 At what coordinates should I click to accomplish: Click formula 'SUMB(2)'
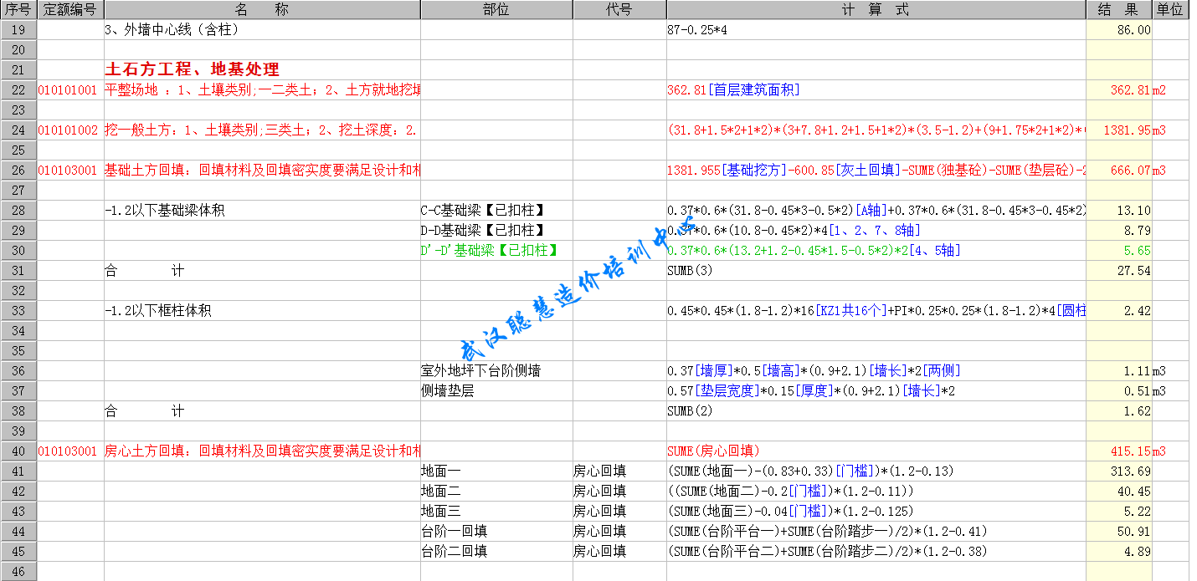coord(876,411)
